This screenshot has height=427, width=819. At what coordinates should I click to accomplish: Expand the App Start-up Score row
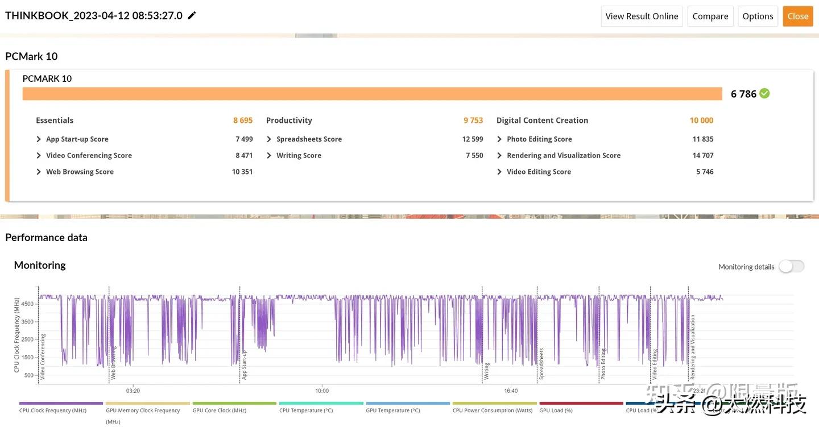39,139
